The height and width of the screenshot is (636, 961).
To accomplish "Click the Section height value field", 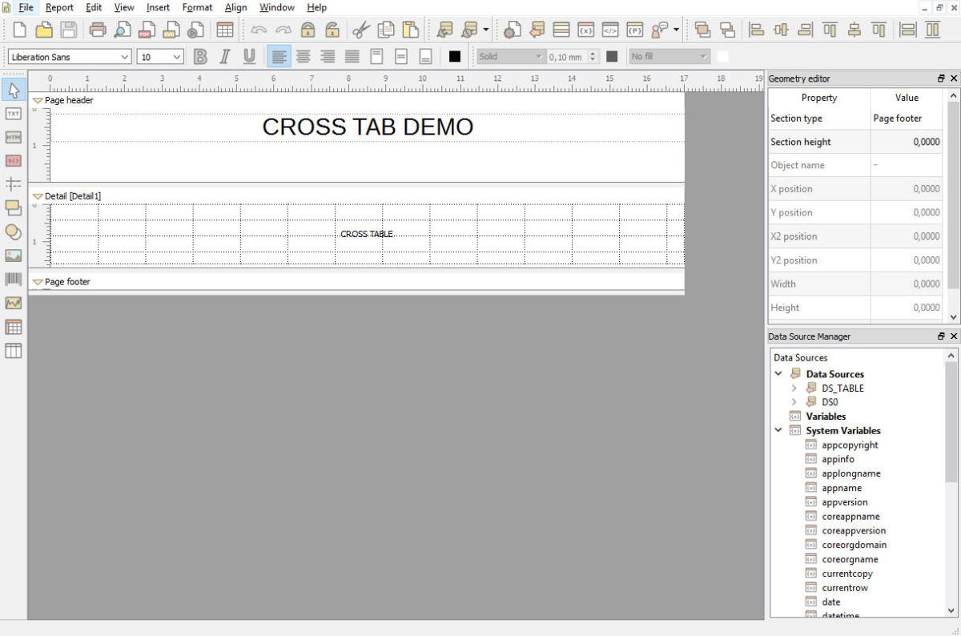I will point(906,142).
